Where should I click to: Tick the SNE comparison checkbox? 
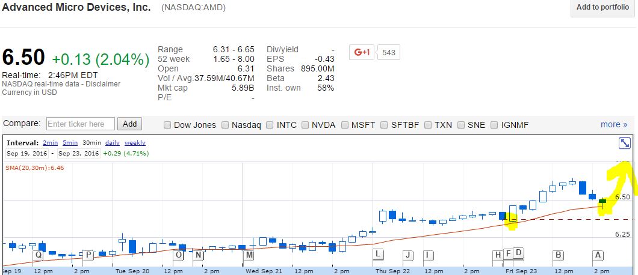click(461, 125)
